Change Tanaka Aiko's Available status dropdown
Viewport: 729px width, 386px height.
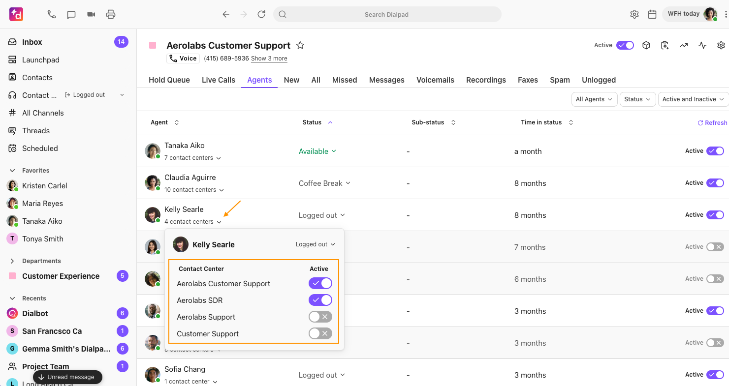click(x=317, y=151)
